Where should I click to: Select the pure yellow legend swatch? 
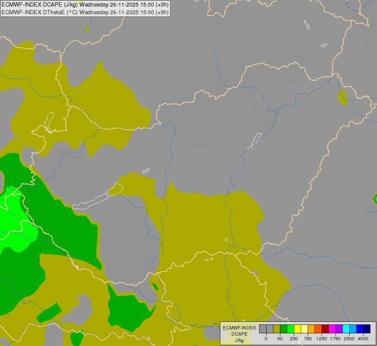coord(297,329)
